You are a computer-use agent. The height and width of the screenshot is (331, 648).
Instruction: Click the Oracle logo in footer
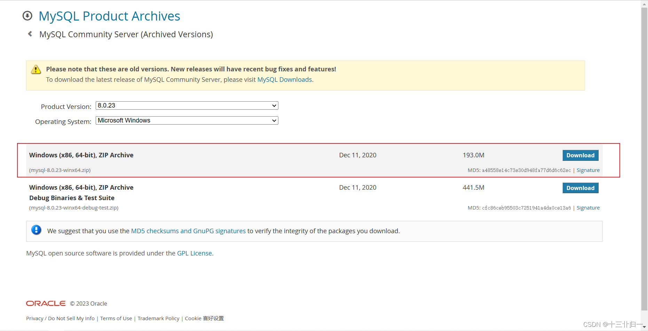pos(46,304)
